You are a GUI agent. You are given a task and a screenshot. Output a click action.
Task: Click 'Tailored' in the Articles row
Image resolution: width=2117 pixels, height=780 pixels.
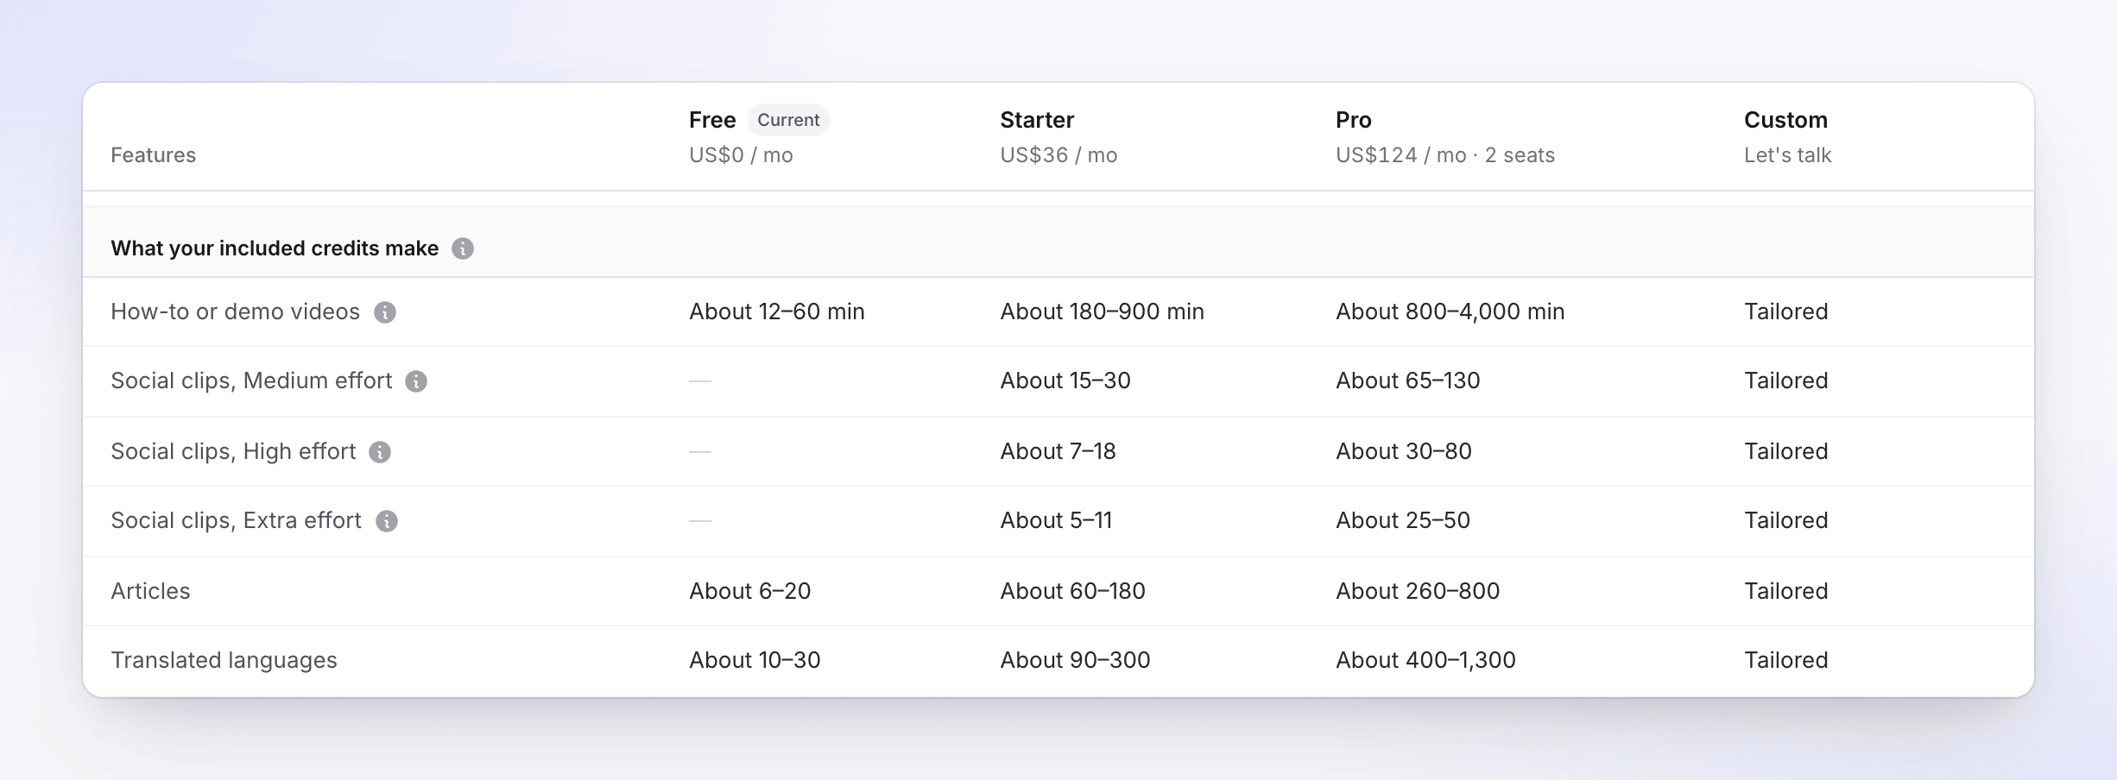(x=1785, y=591)
